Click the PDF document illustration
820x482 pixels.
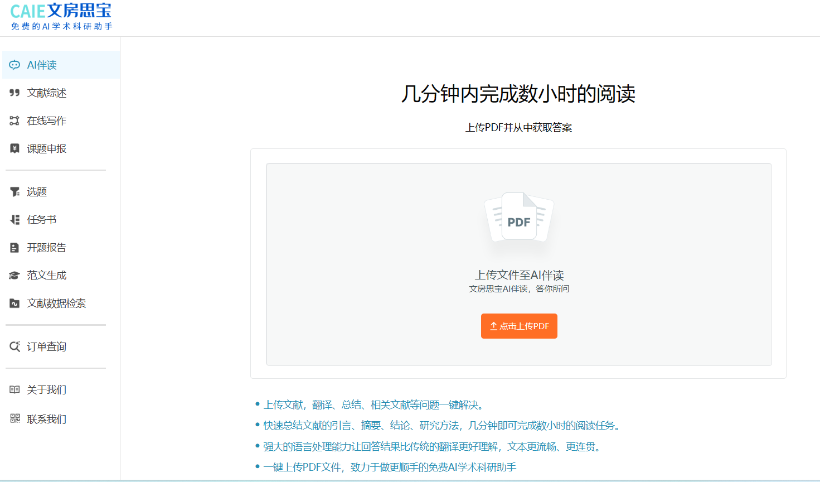pos(519,218)
